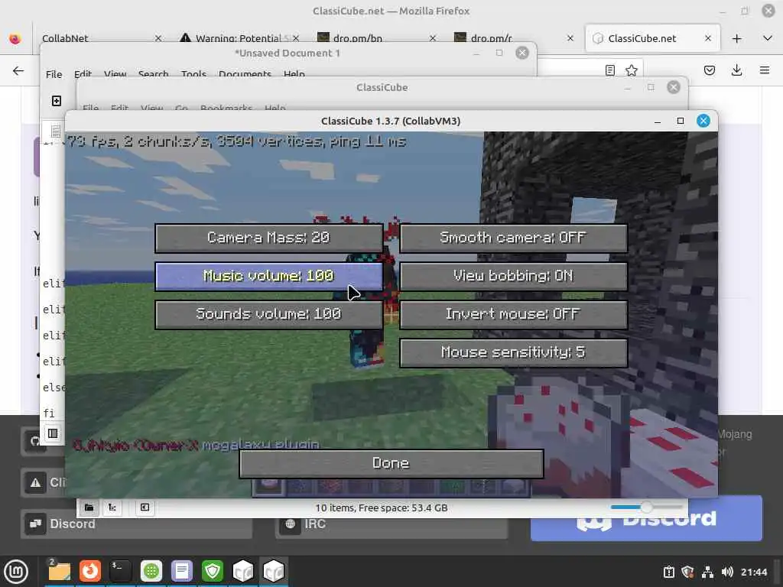Launch the Terminal from taskbar
Image resolution: width=783 pixels, height=587 pixels.
[120, 572]
